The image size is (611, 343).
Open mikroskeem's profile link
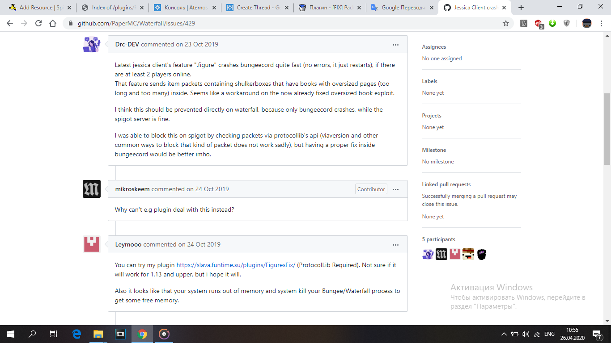[x=132, y=189]
